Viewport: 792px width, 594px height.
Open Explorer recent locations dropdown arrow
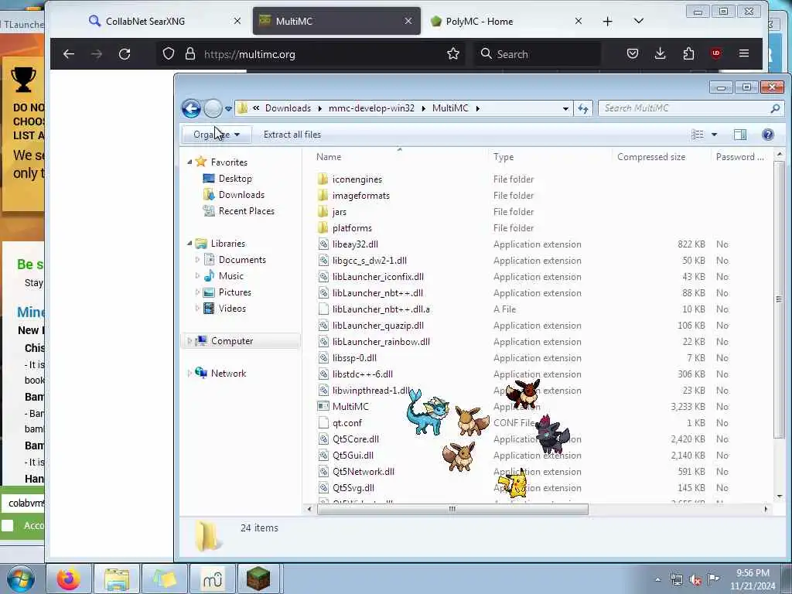coord(228,108)
